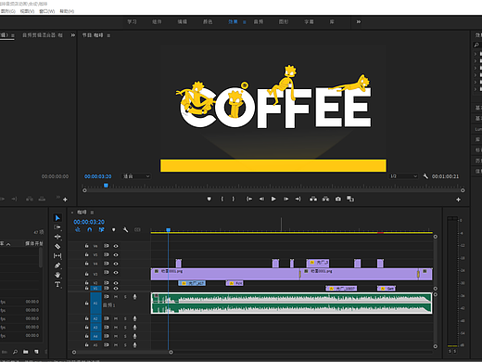This screenshot has width=482, height=362.
Task: Show more workspaces overflow chevron
Action: click(359, 21)
